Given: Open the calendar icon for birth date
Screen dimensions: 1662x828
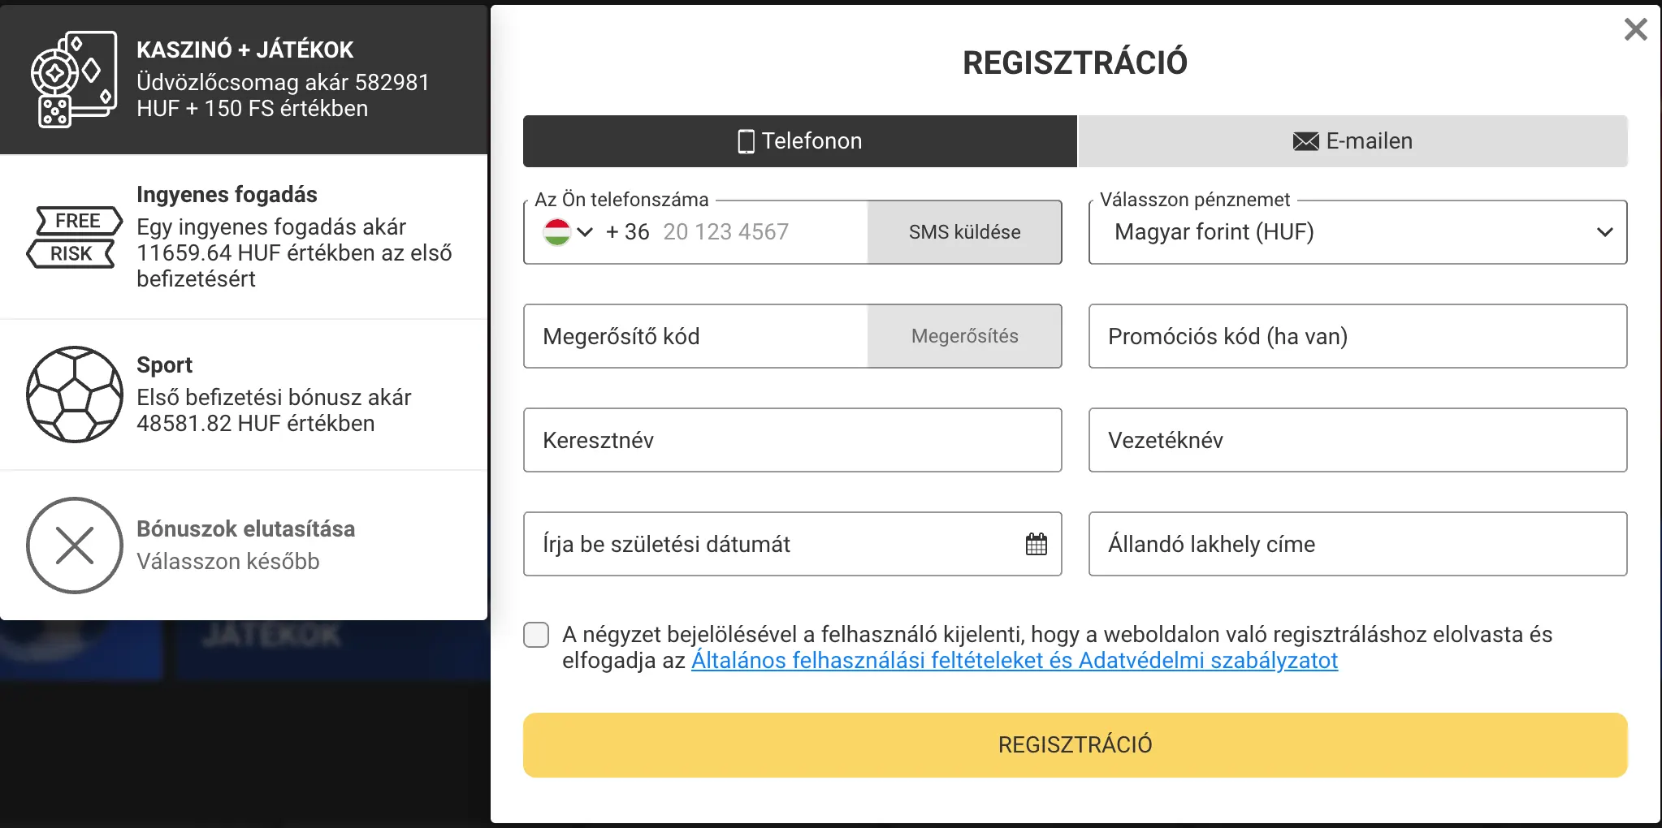Looking at the screenshot, I should click(x=1037, y=545).
